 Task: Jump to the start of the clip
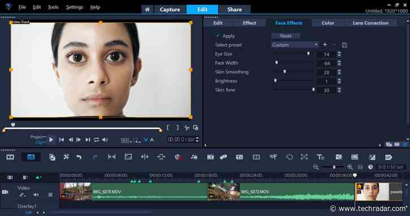pos(62,140)
